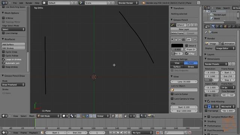The width and height of the screenshot is (240, 135).
Task: Enable the Live Unwrap checkbox
Action: (3, 33)
